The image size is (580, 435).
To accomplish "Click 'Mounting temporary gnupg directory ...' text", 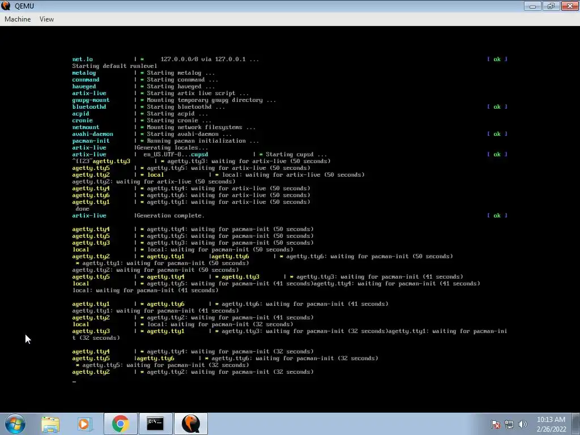I will (x=211, y=100).
